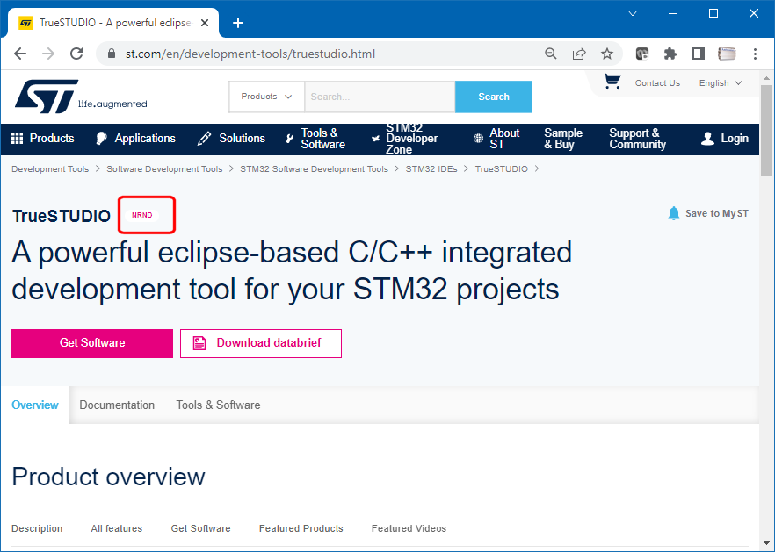The image size is (775, 552).
Task: Jump to the Get Software section link
Action: 200,528
